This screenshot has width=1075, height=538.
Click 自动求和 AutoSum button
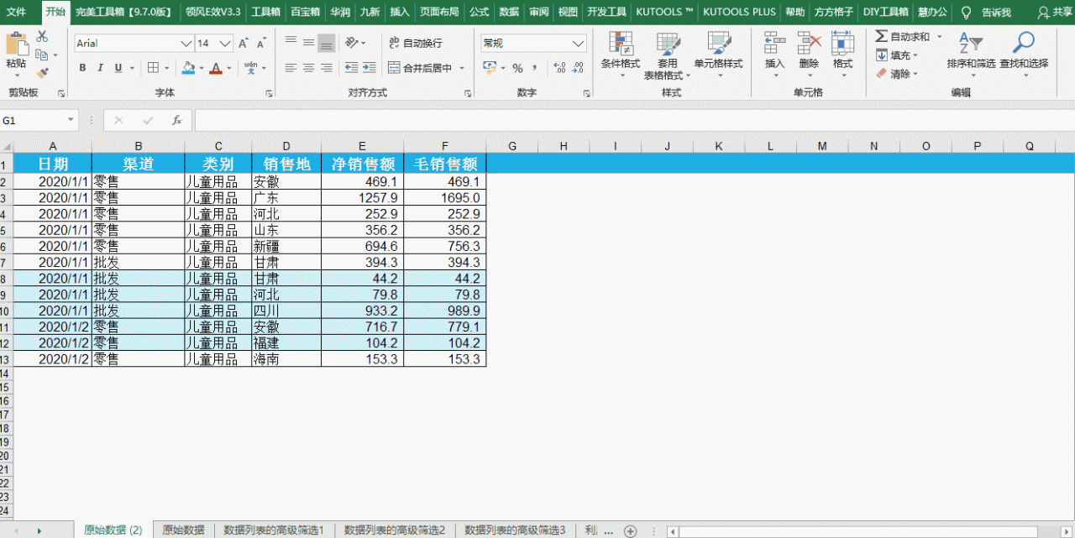pyautogui.click(x=902, y=37)
